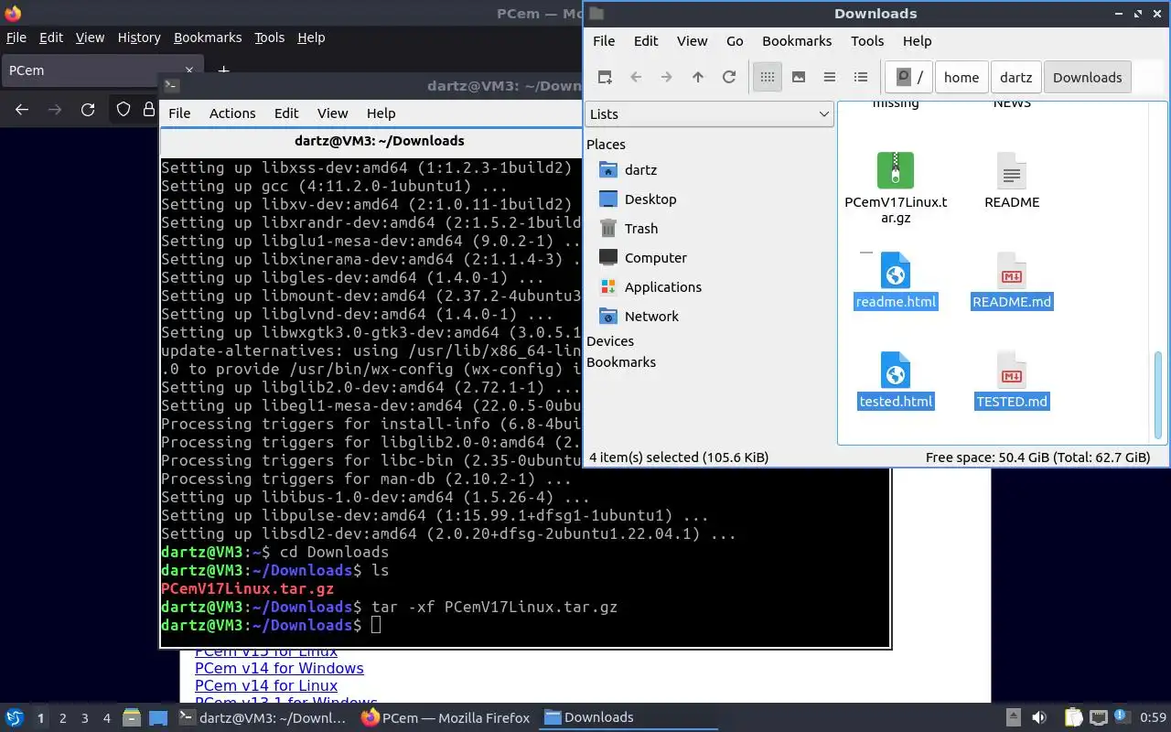Viewport: 1171px width, 732px height.
Task: Switch to workspace 2
Action: [x=63, y=718]
